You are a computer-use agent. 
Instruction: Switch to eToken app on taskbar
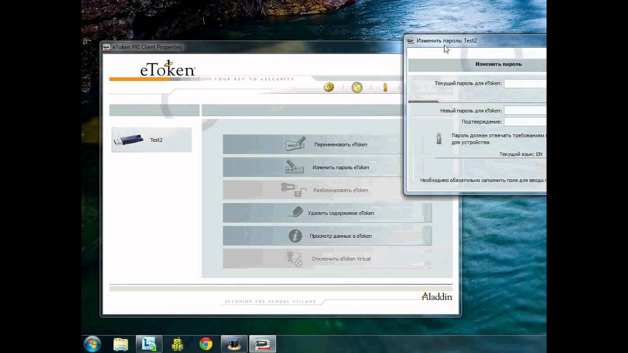tap(262, 344)
